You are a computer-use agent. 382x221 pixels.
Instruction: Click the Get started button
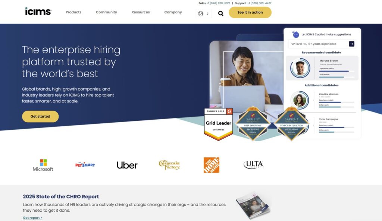pyautogui.click(x=40, y=117)
